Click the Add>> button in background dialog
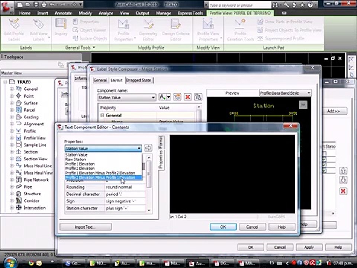The image size is (357, 268). (334, 111)
